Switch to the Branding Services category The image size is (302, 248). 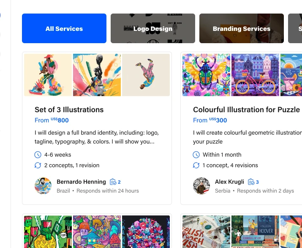click(x=242, y=28)
